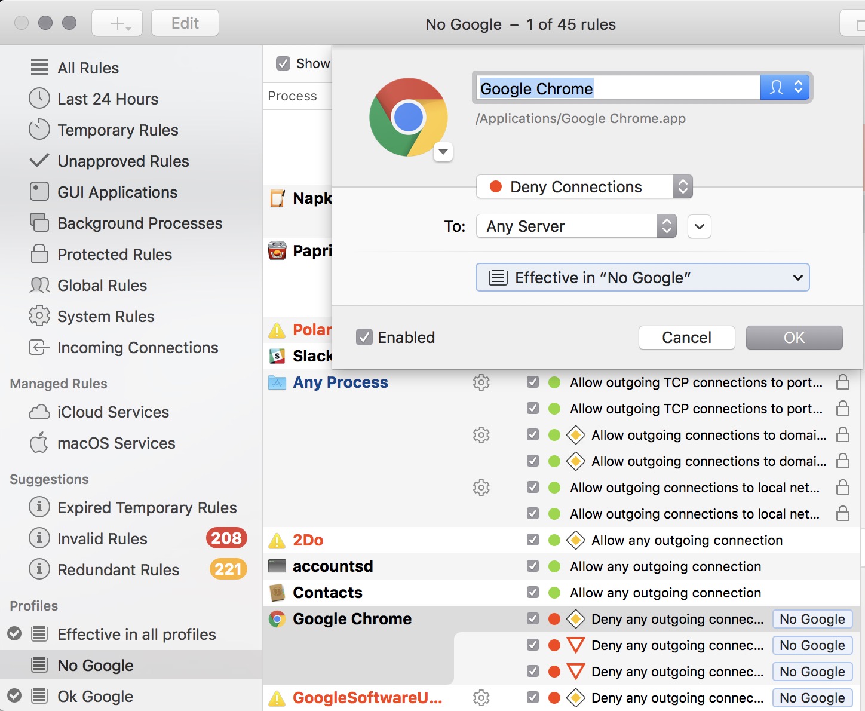Viewport: 865px width, 711px height.
Task: Expand the chevron next to Any Server
Action: (700, 226)
